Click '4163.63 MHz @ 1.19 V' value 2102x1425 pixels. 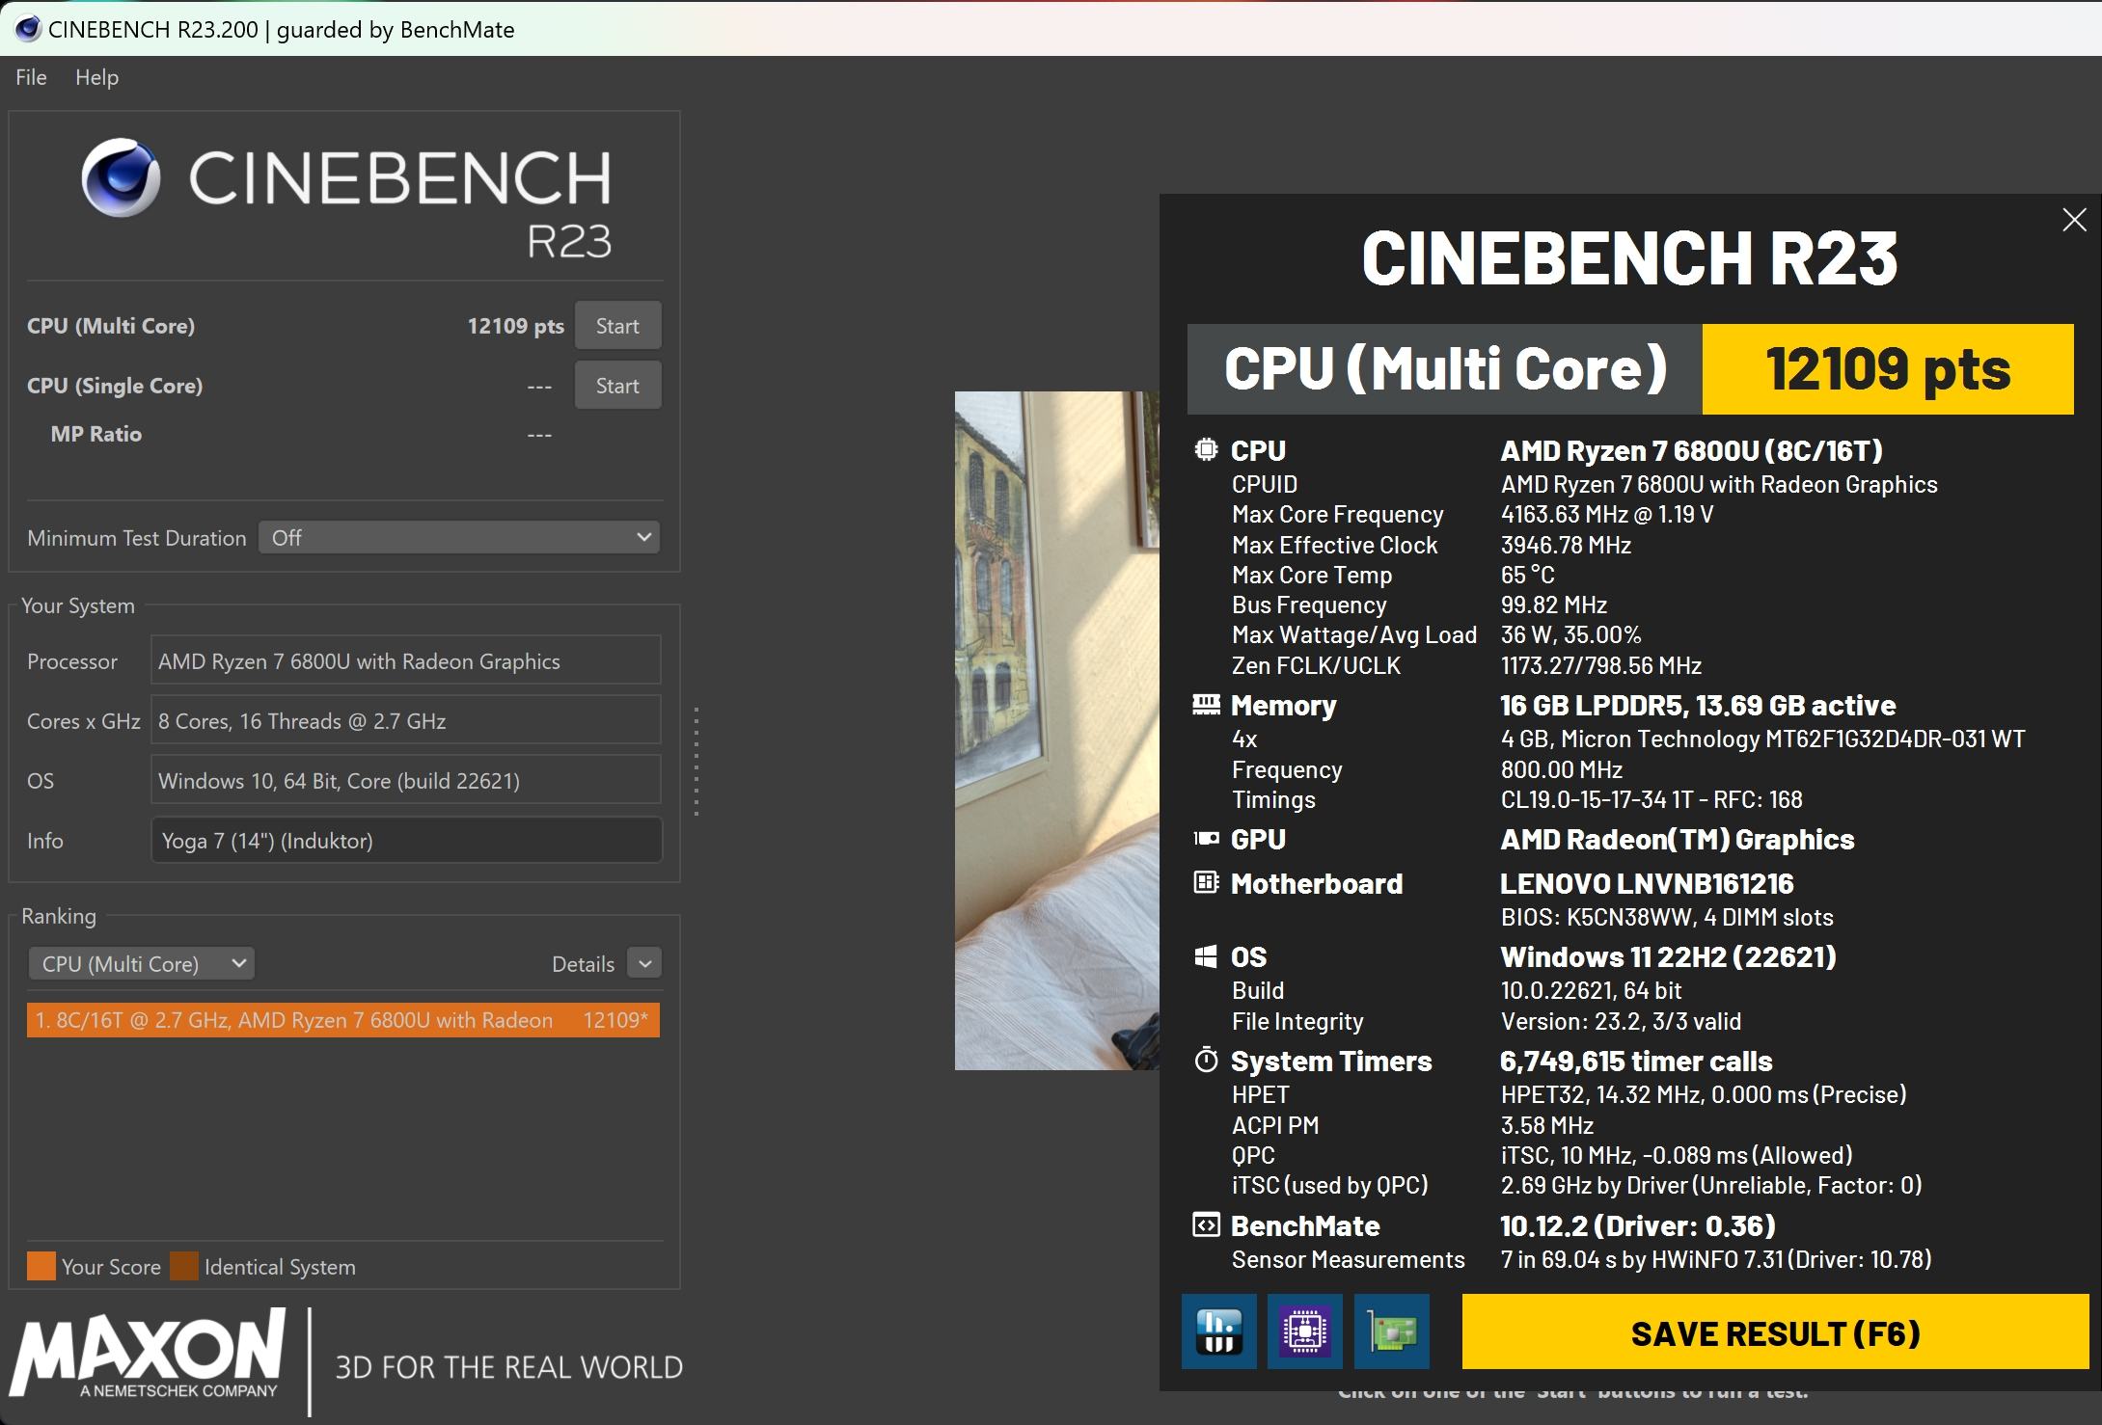(x=1607, y=514)
